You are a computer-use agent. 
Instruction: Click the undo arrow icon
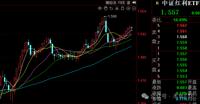111,8
